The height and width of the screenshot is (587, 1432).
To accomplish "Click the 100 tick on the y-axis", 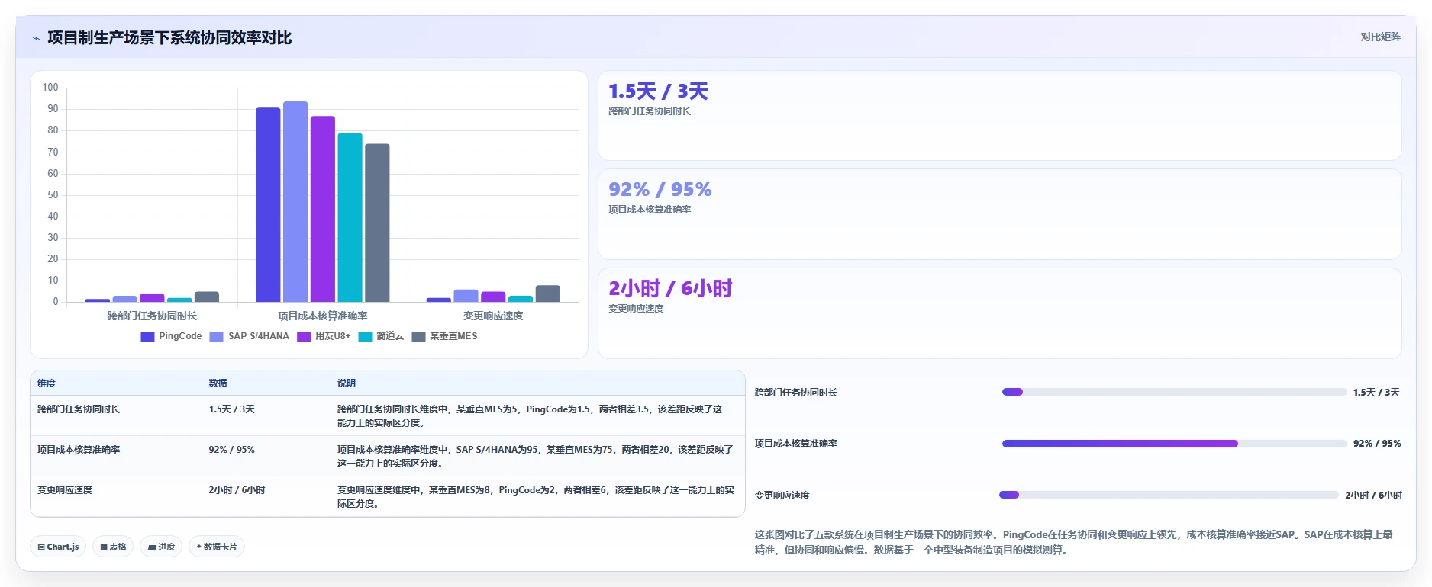I will click(x=50, y=88).
